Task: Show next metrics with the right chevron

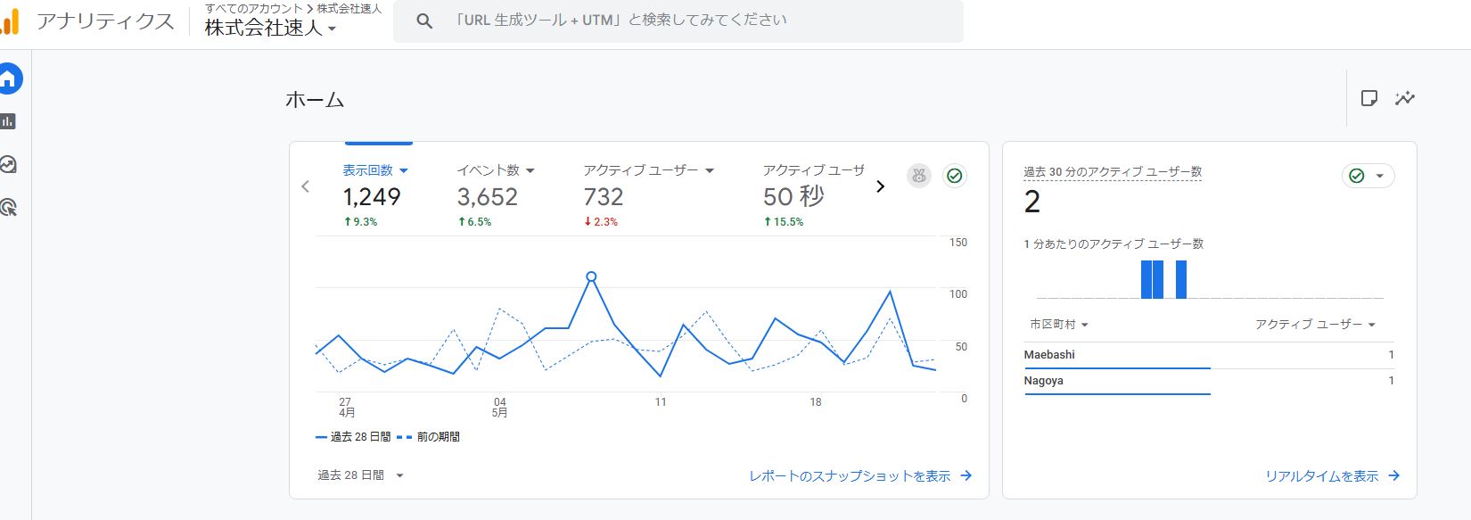Action: click(880, 186)
